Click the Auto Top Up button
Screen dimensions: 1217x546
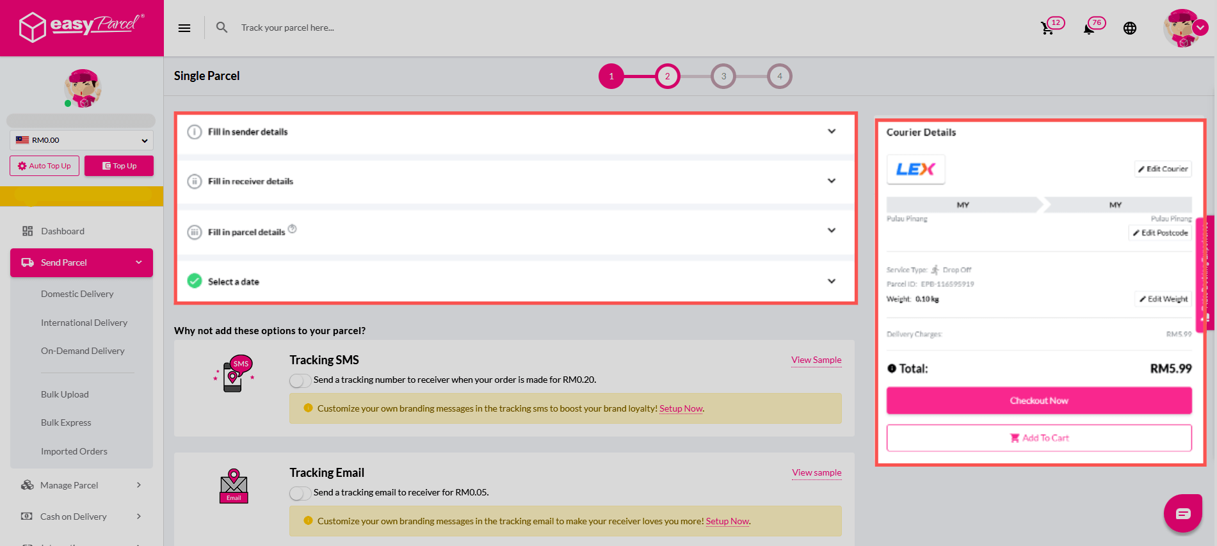pyautogui.click(x=45, y=166)
